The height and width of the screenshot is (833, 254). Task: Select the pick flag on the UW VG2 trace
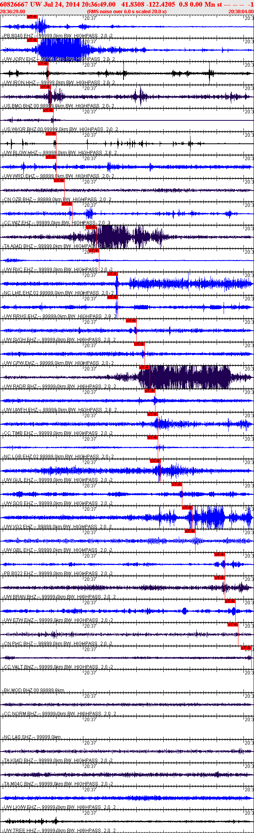pyautogui.click(x=188, y=508)
